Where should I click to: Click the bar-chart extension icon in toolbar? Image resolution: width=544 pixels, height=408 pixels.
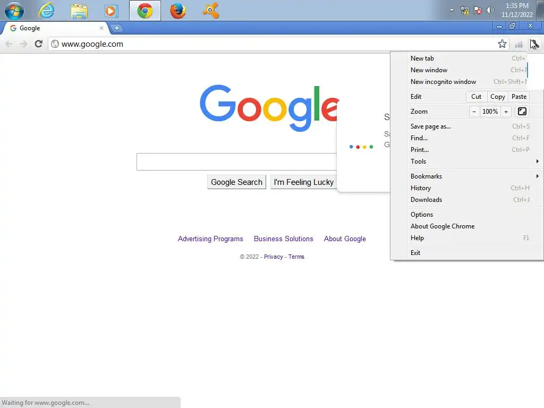click(518, 44)
